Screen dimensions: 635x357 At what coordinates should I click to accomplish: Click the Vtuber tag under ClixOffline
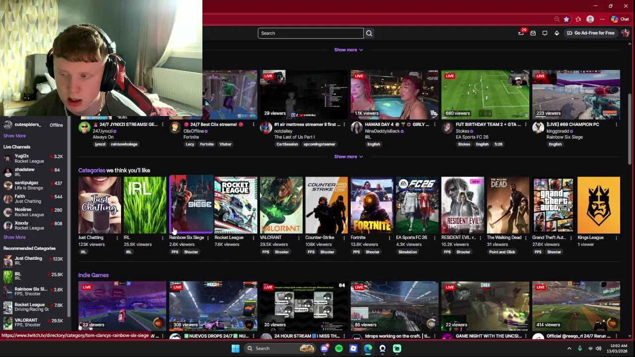[225, 144]
